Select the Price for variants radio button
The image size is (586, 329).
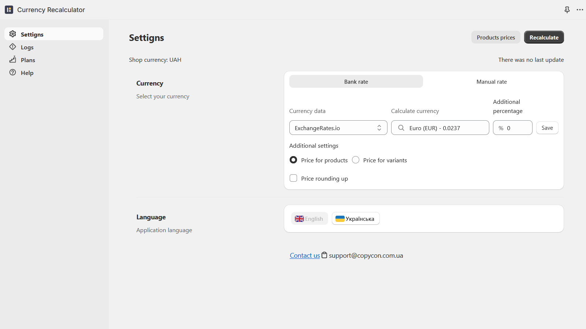point(356,160)
